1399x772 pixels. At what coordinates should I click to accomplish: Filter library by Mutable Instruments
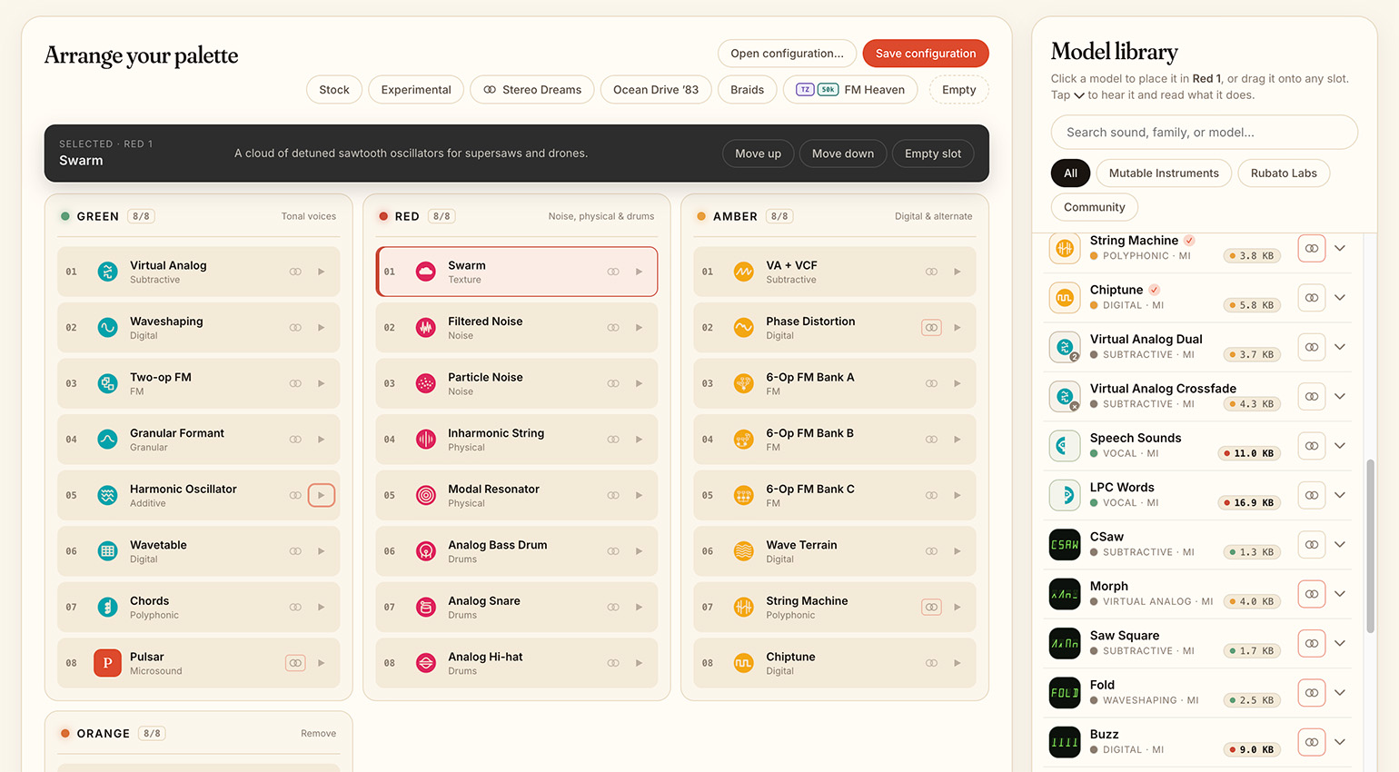[1164, 173]
